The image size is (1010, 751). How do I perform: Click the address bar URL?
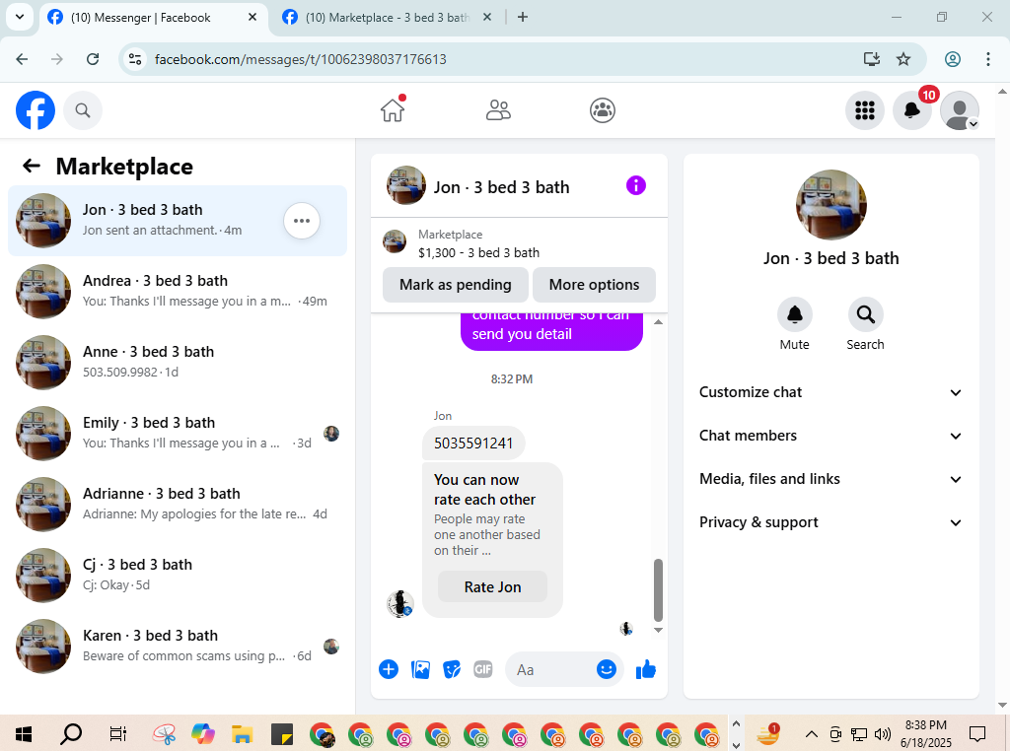(300, 59)
